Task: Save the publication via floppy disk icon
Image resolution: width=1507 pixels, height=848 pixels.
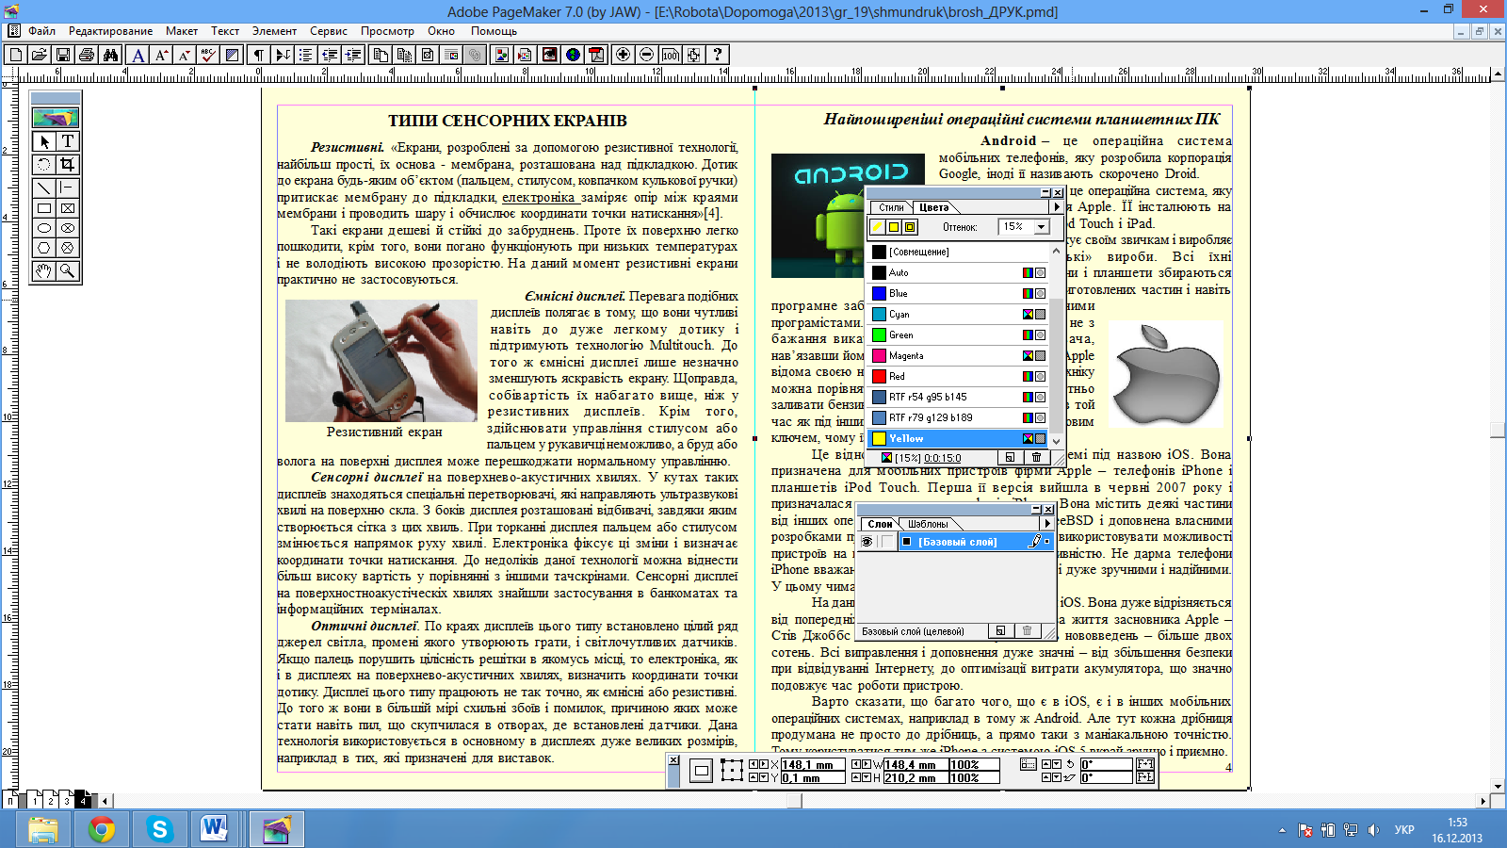Action: [63, 55]
